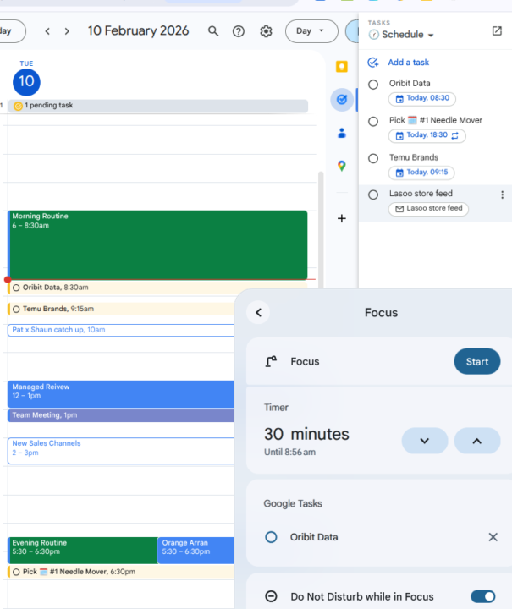Click the calendar vertical scrollbar
Viewport: 512px width, 609px height.
[x=321, y=230]
